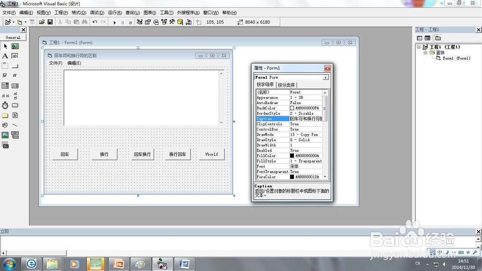
Task: Select the DriveListBox control tool
Action: coord(15,105)
